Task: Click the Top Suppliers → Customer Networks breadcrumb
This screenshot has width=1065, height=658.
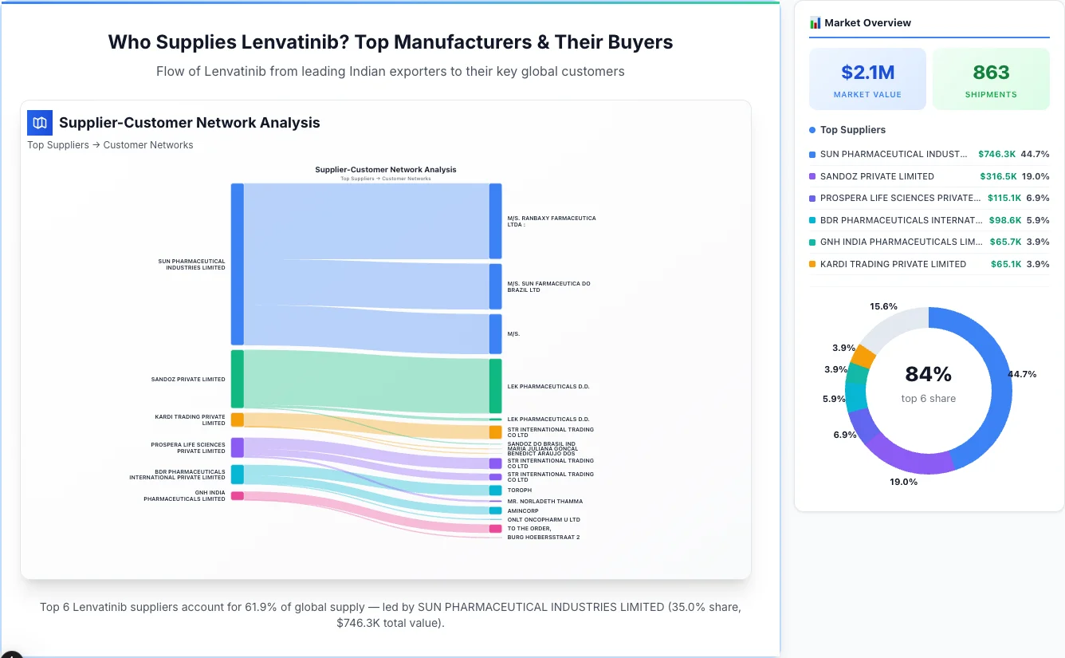Action: tap(110, 144)
